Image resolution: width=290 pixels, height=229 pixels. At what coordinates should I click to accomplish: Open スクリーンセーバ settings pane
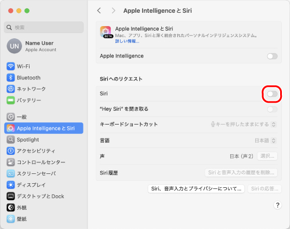coord(43,173)
